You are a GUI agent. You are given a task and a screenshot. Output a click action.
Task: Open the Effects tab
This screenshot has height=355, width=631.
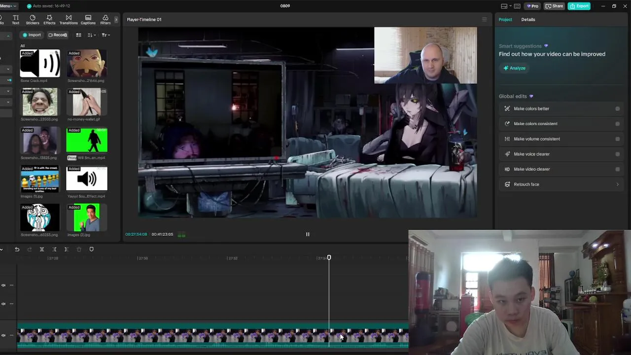pos(49,20)
